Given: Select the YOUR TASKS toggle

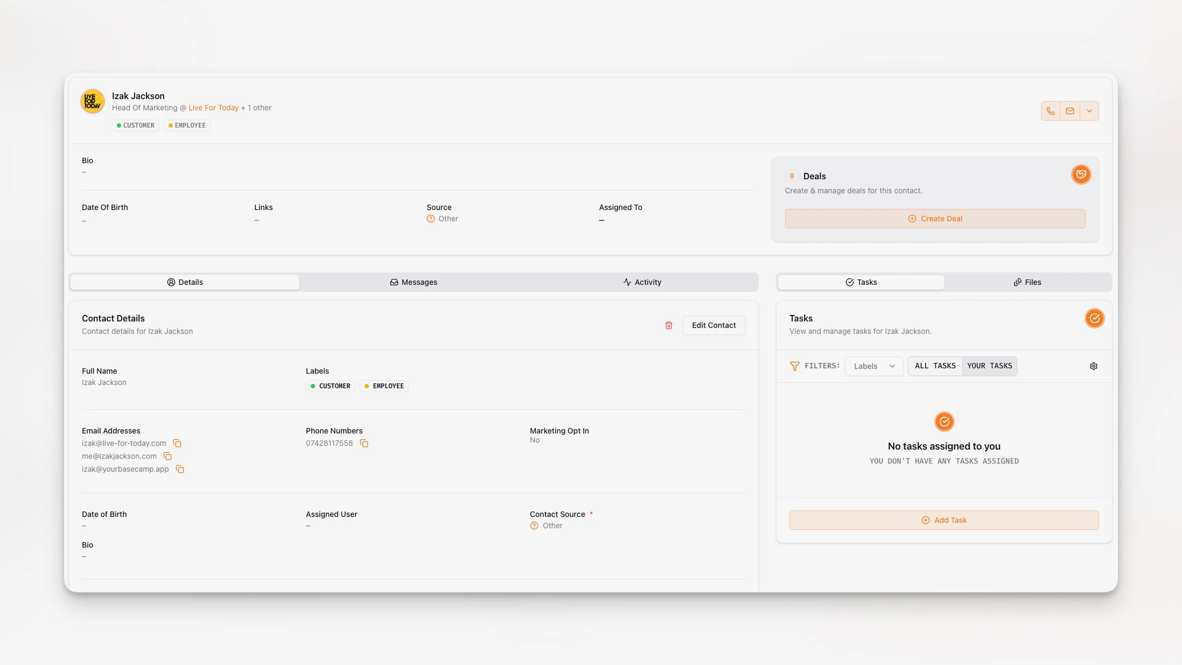Looking at the screenshot, I should [989, 366].
